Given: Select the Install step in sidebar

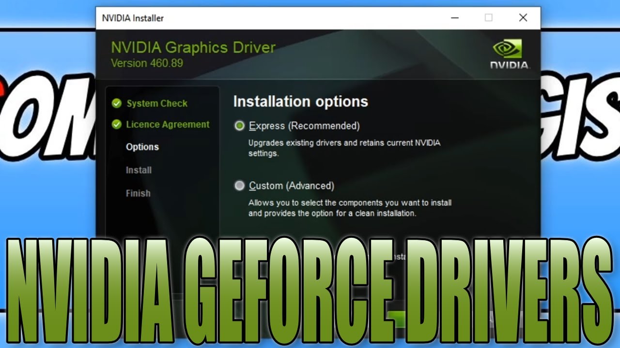Looking at the screenshot, I should click(139, 170).
